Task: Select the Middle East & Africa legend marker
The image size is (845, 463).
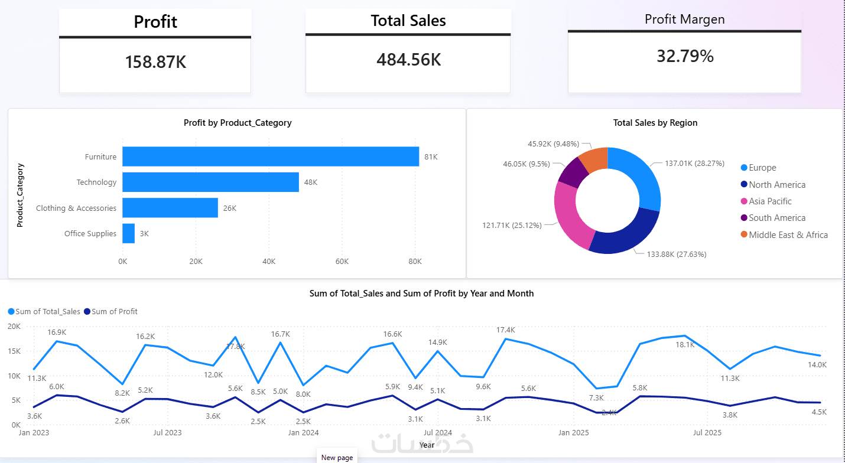Action: pos(743,235)
